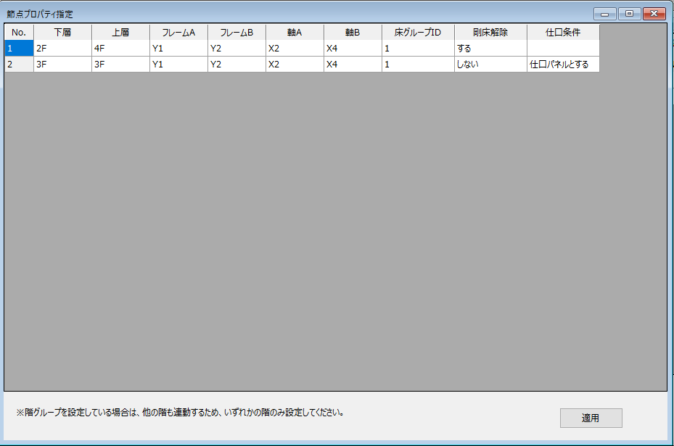Click the フレームB column header
Image resolution: width=674 pixels, height=446 pixels.
tap(237, 32)
